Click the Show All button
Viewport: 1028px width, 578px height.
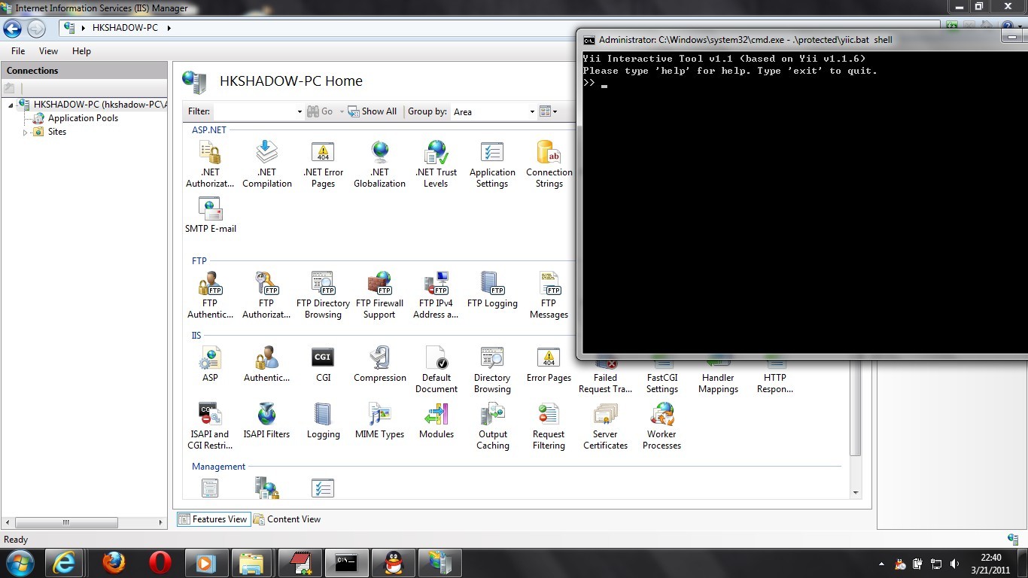tap(372, 111)
